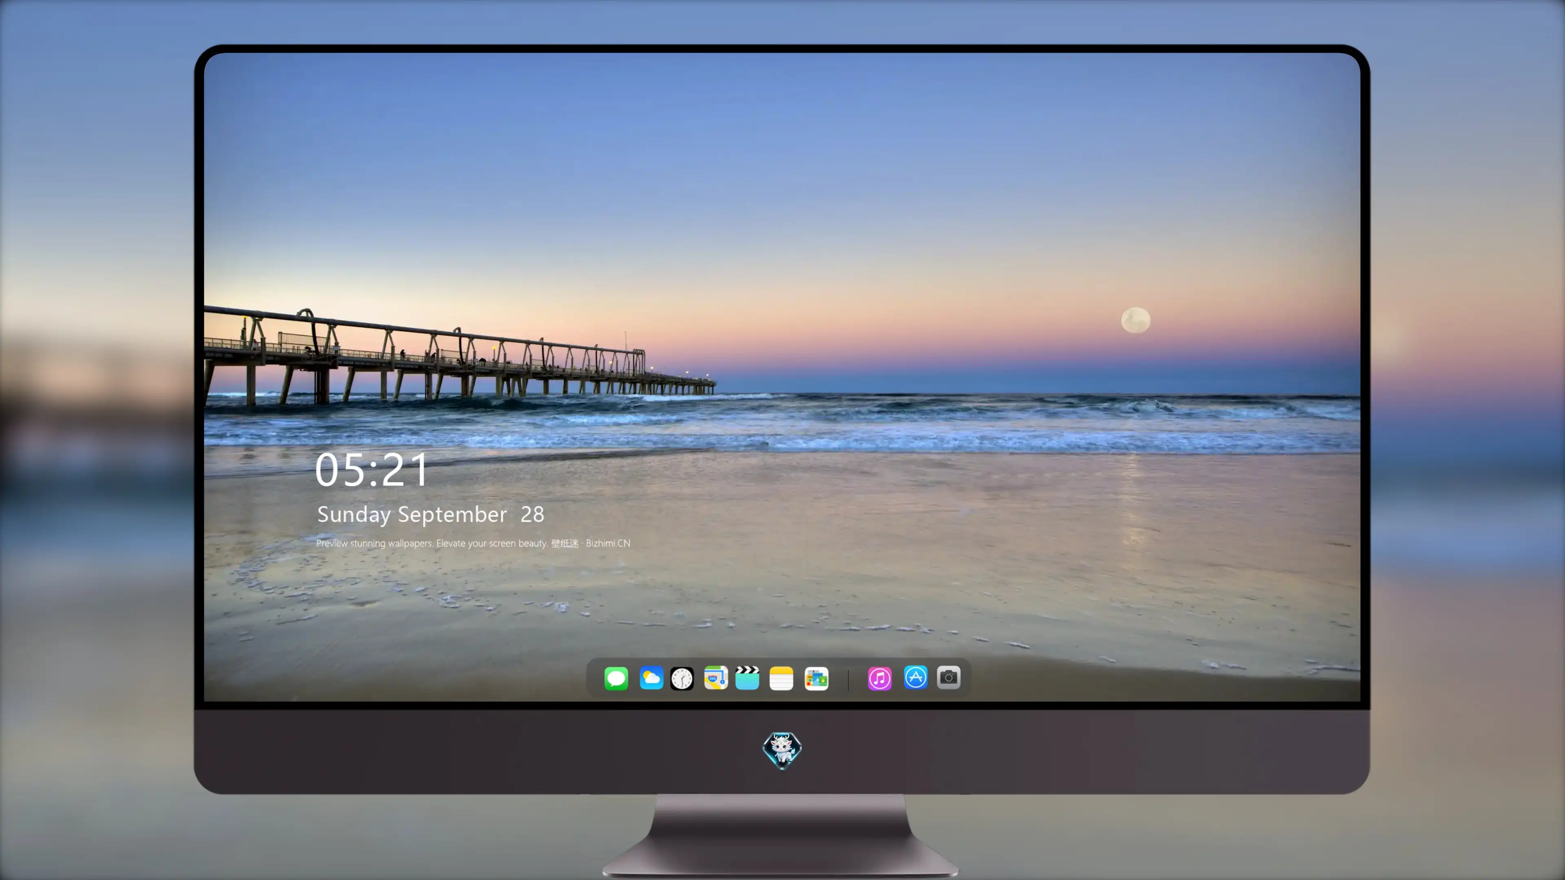Click the 05:21 clock display

371,469
